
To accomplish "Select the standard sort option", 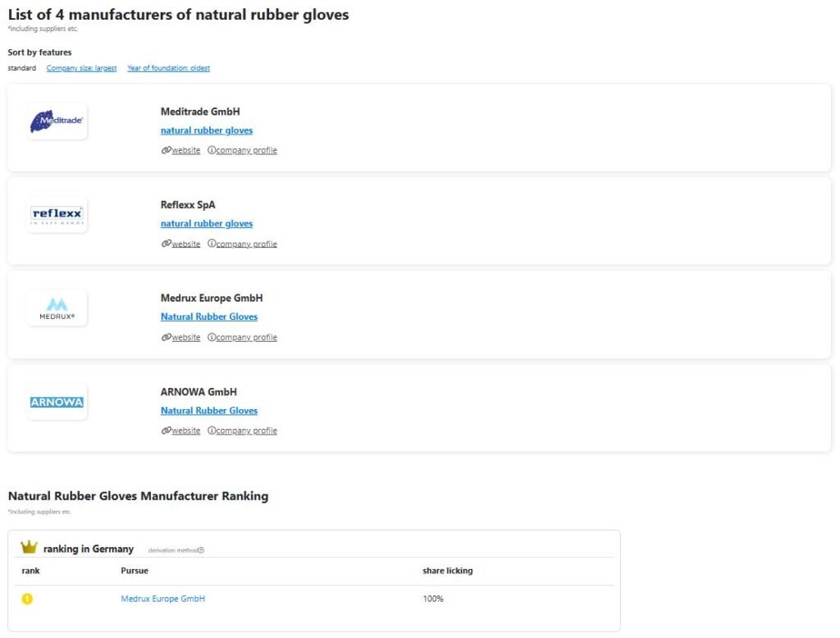I will click(22, 68).
